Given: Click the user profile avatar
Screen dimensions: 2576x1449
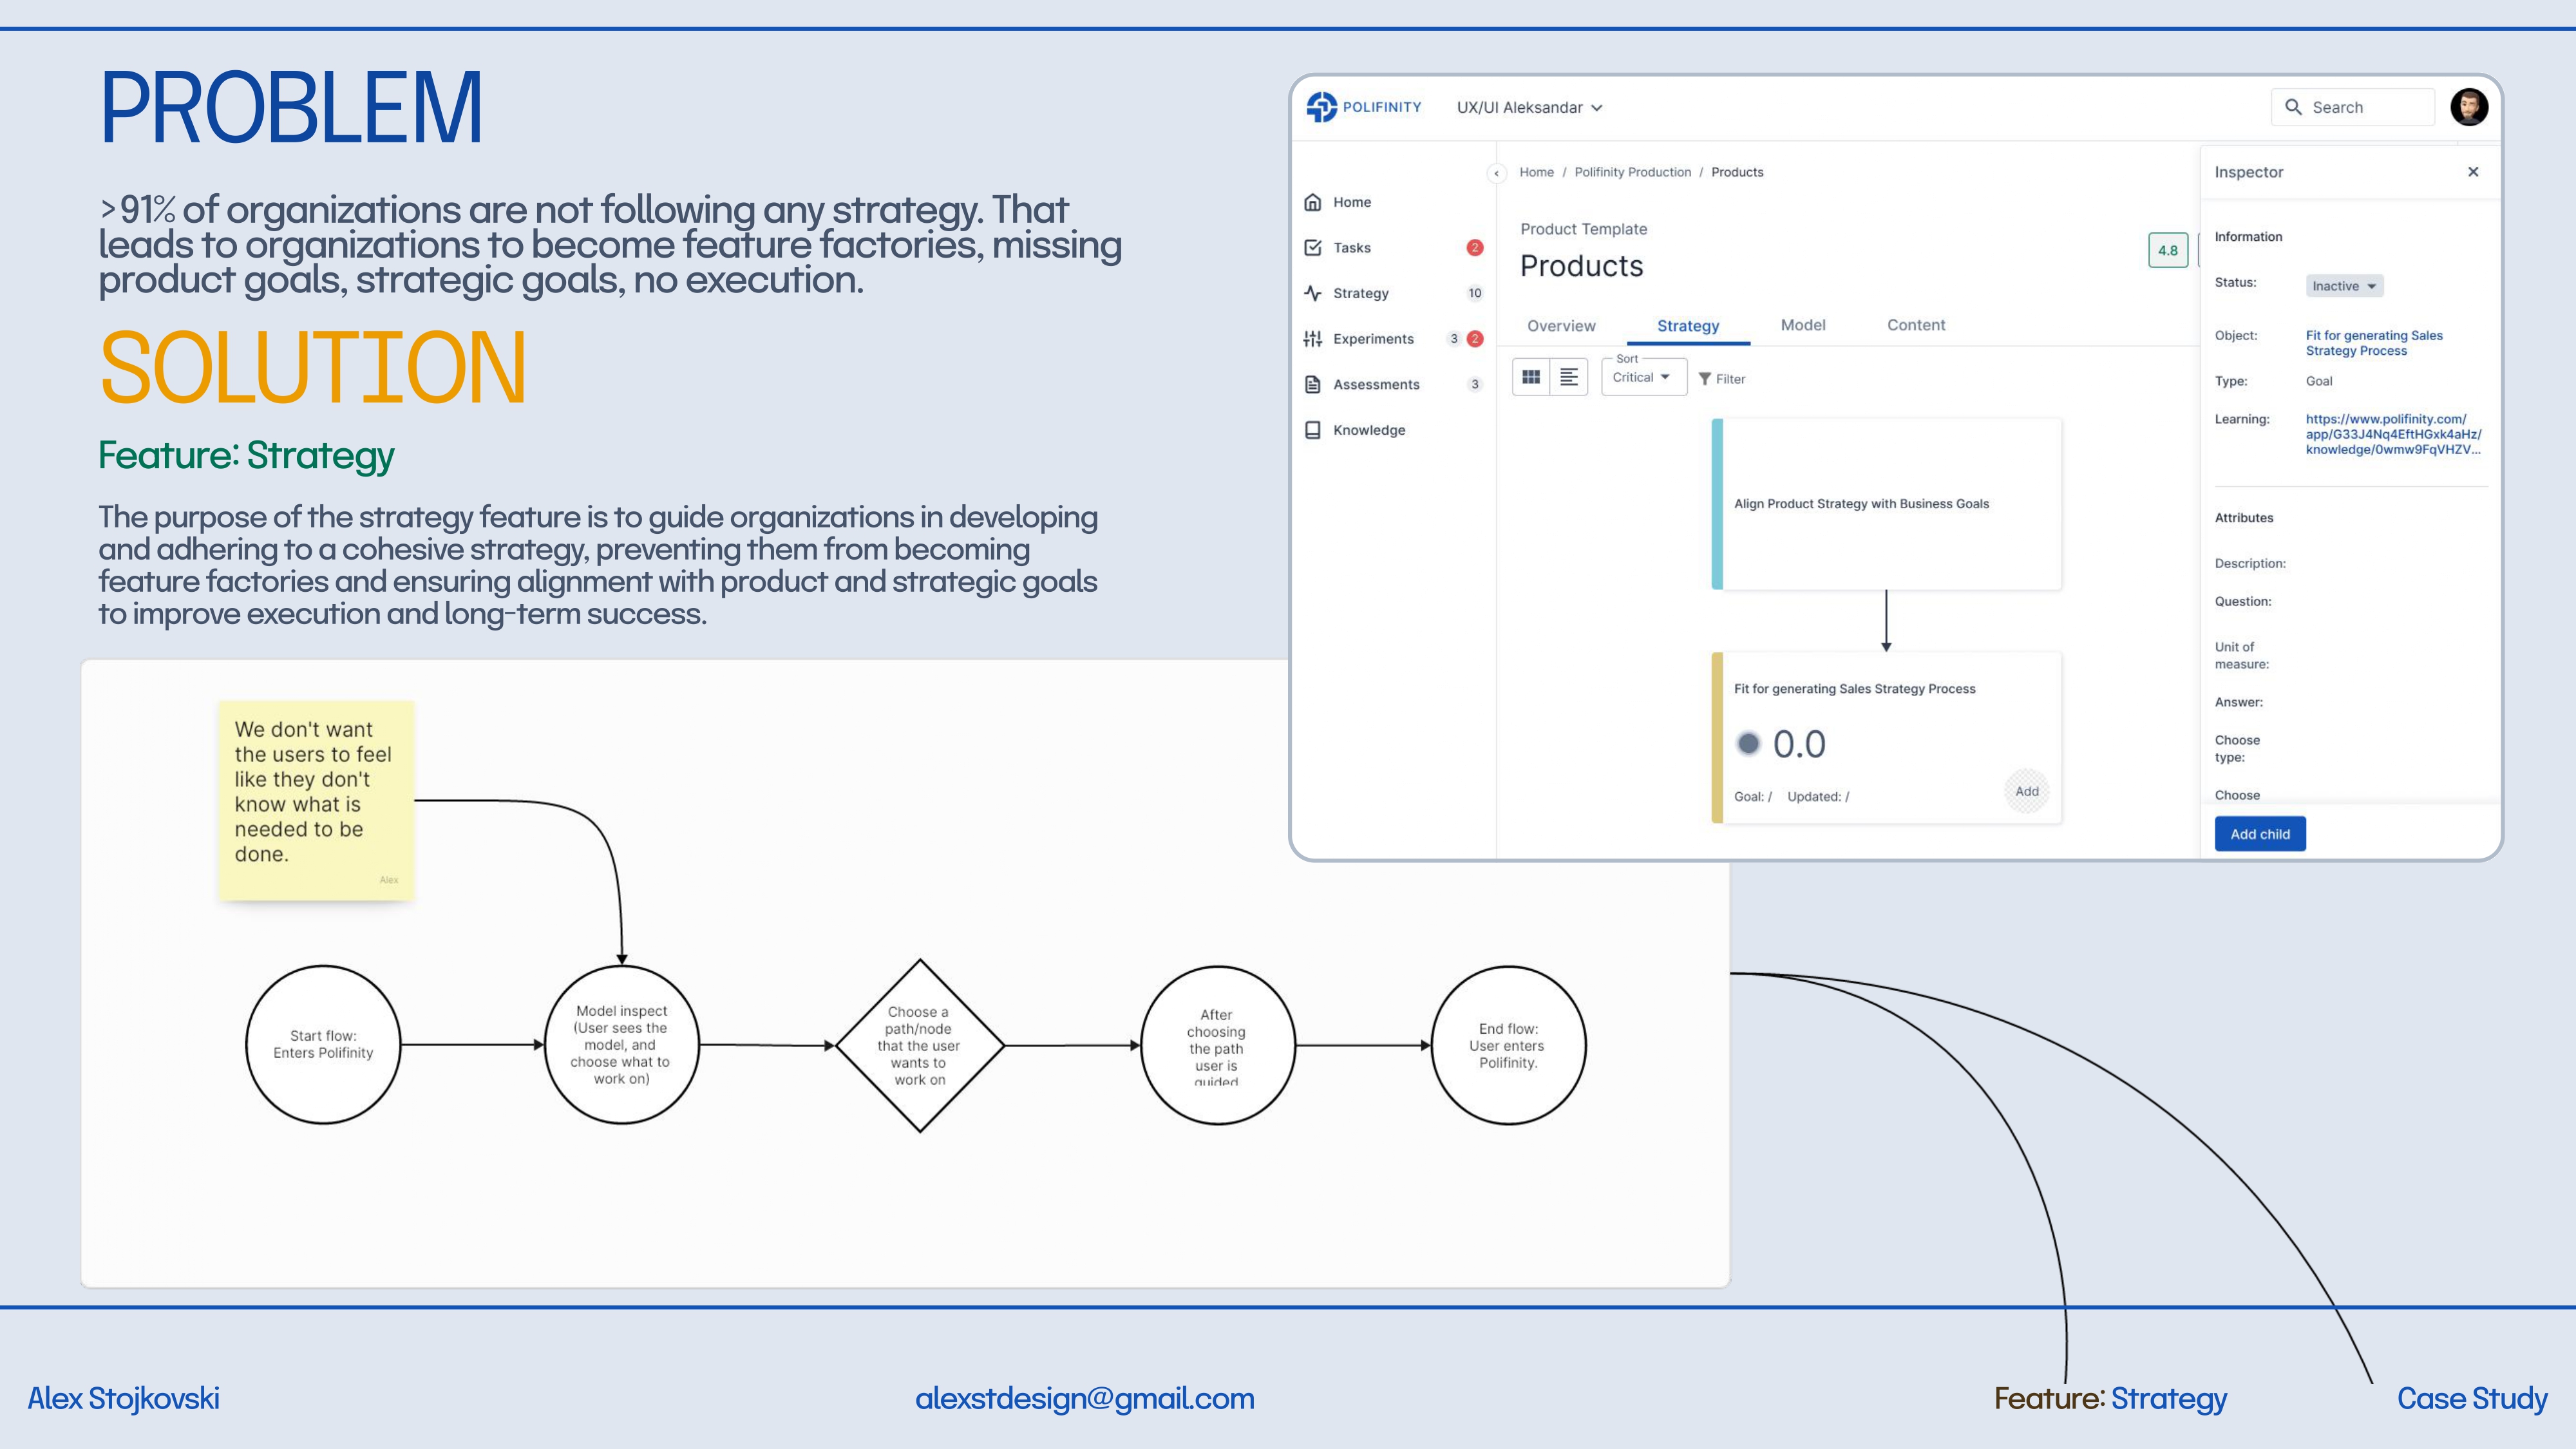Looking at the screenshot, I should pos(2468,107).
